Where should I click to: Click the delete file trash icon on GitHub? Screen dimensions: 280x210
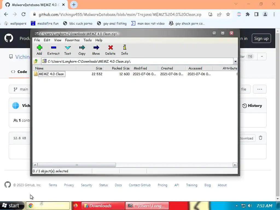261,138
